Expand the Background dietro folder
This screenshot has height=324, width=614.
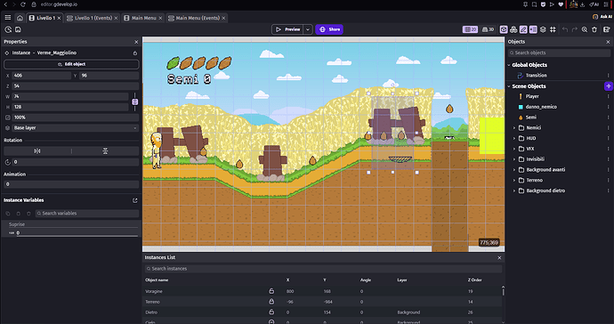514,190
